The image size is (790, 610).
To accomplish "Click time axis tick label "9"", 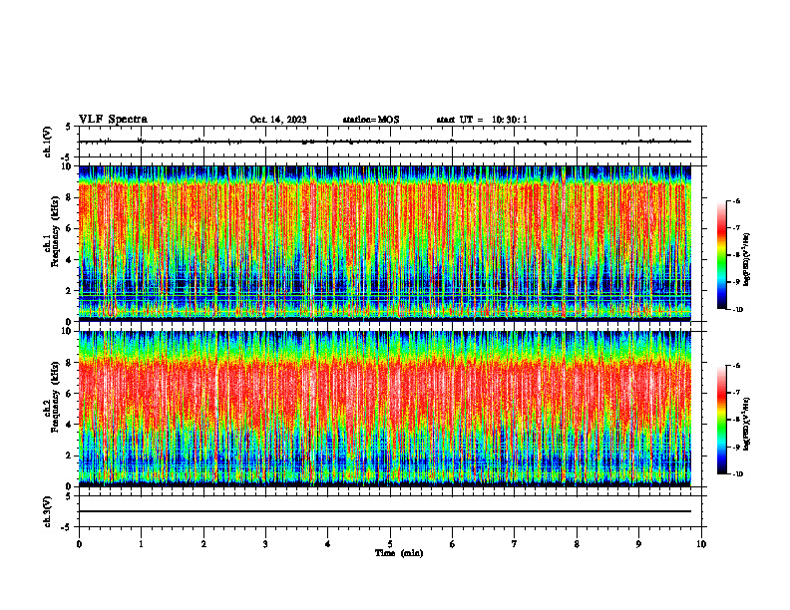I will tap(638, 544).
